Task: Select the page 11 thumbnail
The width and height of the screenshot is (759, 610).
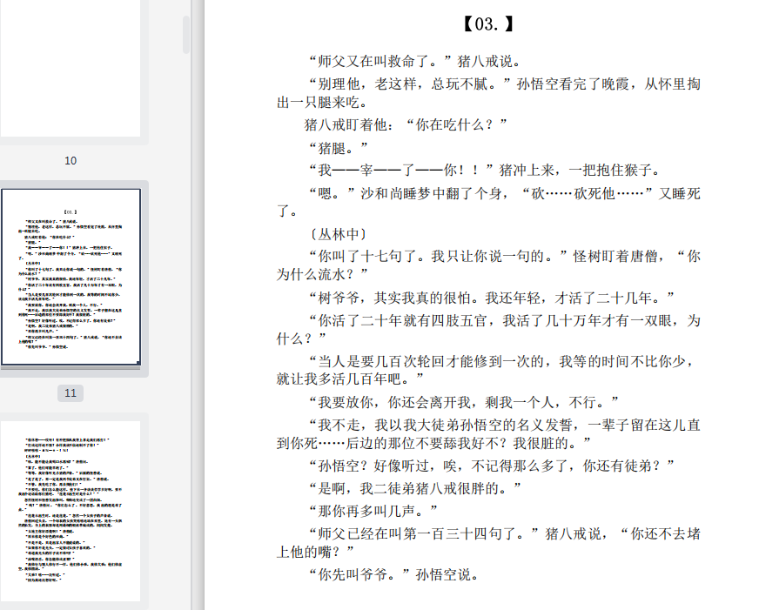Action: click(x=71, y=277)
